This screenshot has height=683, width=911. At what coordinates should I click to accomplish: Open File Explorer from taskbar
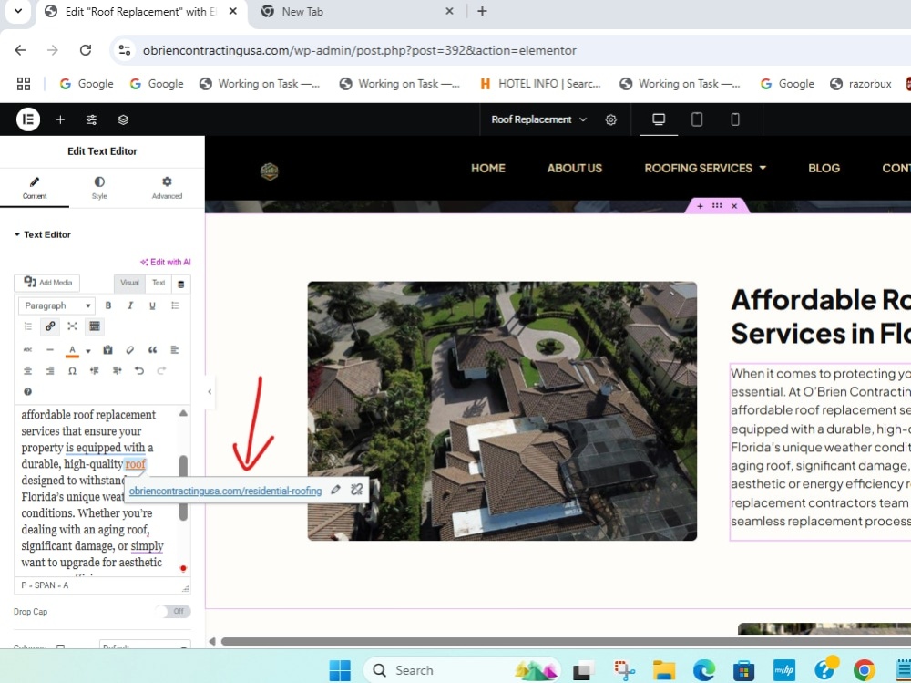[663, 670]
